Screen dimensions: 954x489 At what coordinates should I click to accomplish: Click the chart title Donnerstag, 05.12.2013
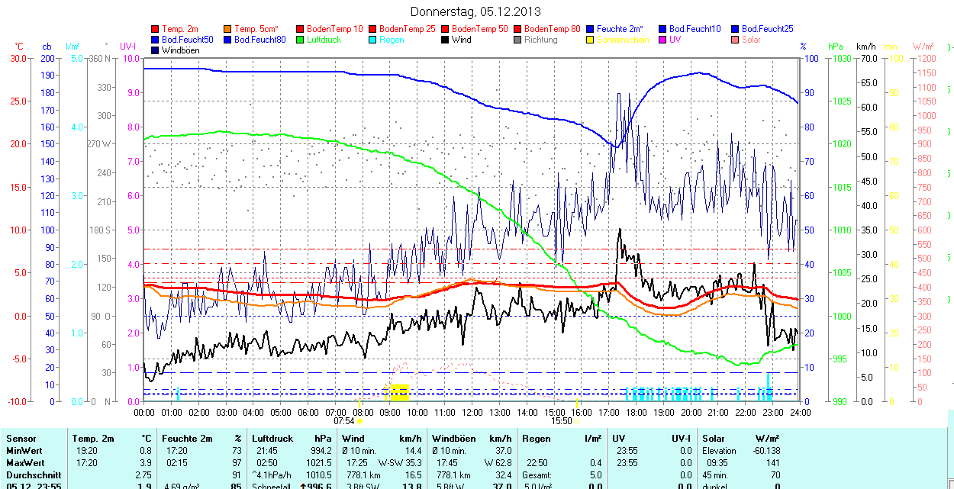(x=475, y=11)
